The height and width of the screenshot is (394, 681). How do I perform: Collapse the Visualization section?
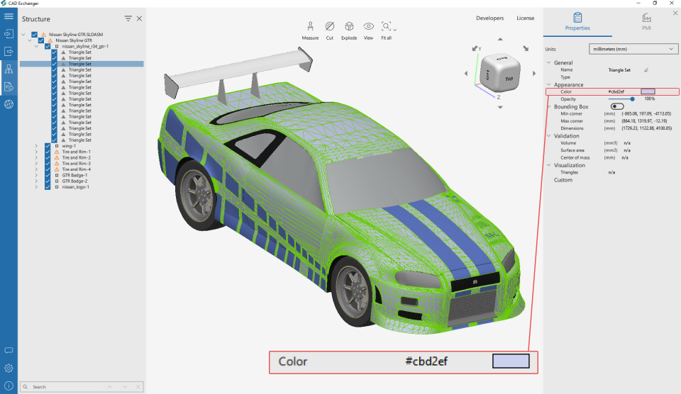[549, 165]
